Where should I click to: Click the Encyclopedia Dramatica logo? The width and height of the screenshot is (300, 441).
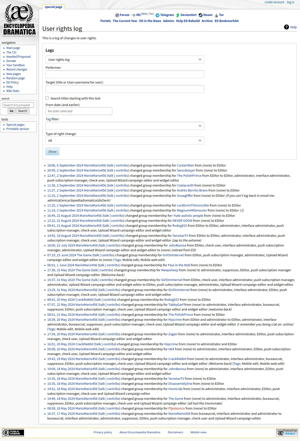coord(19,19)
